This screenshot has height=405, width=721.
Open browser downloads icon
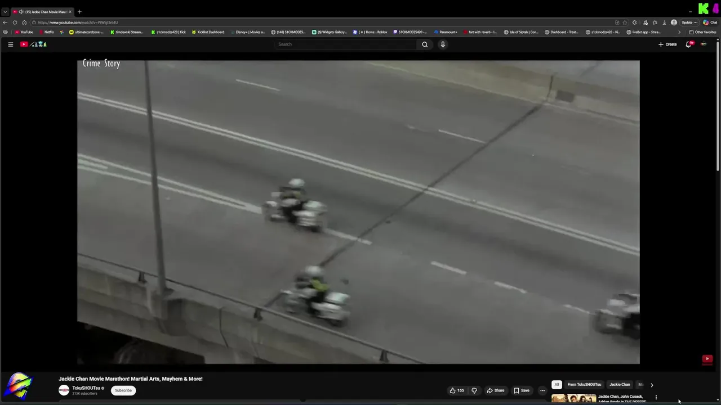[x=664, y=22]
